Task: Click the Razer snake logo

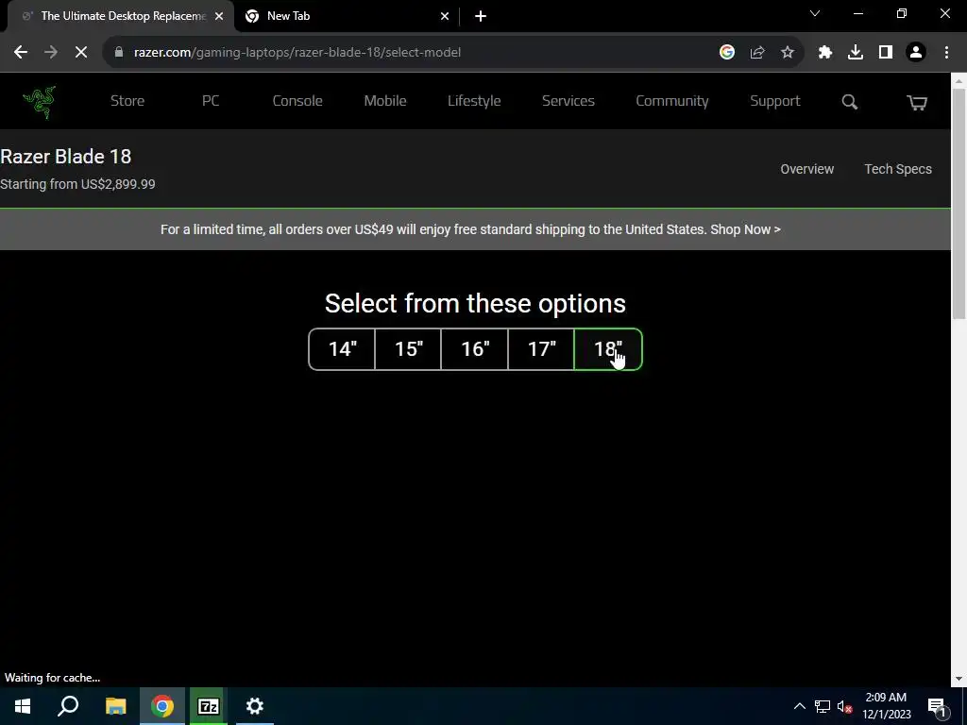Action: pyautogui.click(x=40, y=102)
